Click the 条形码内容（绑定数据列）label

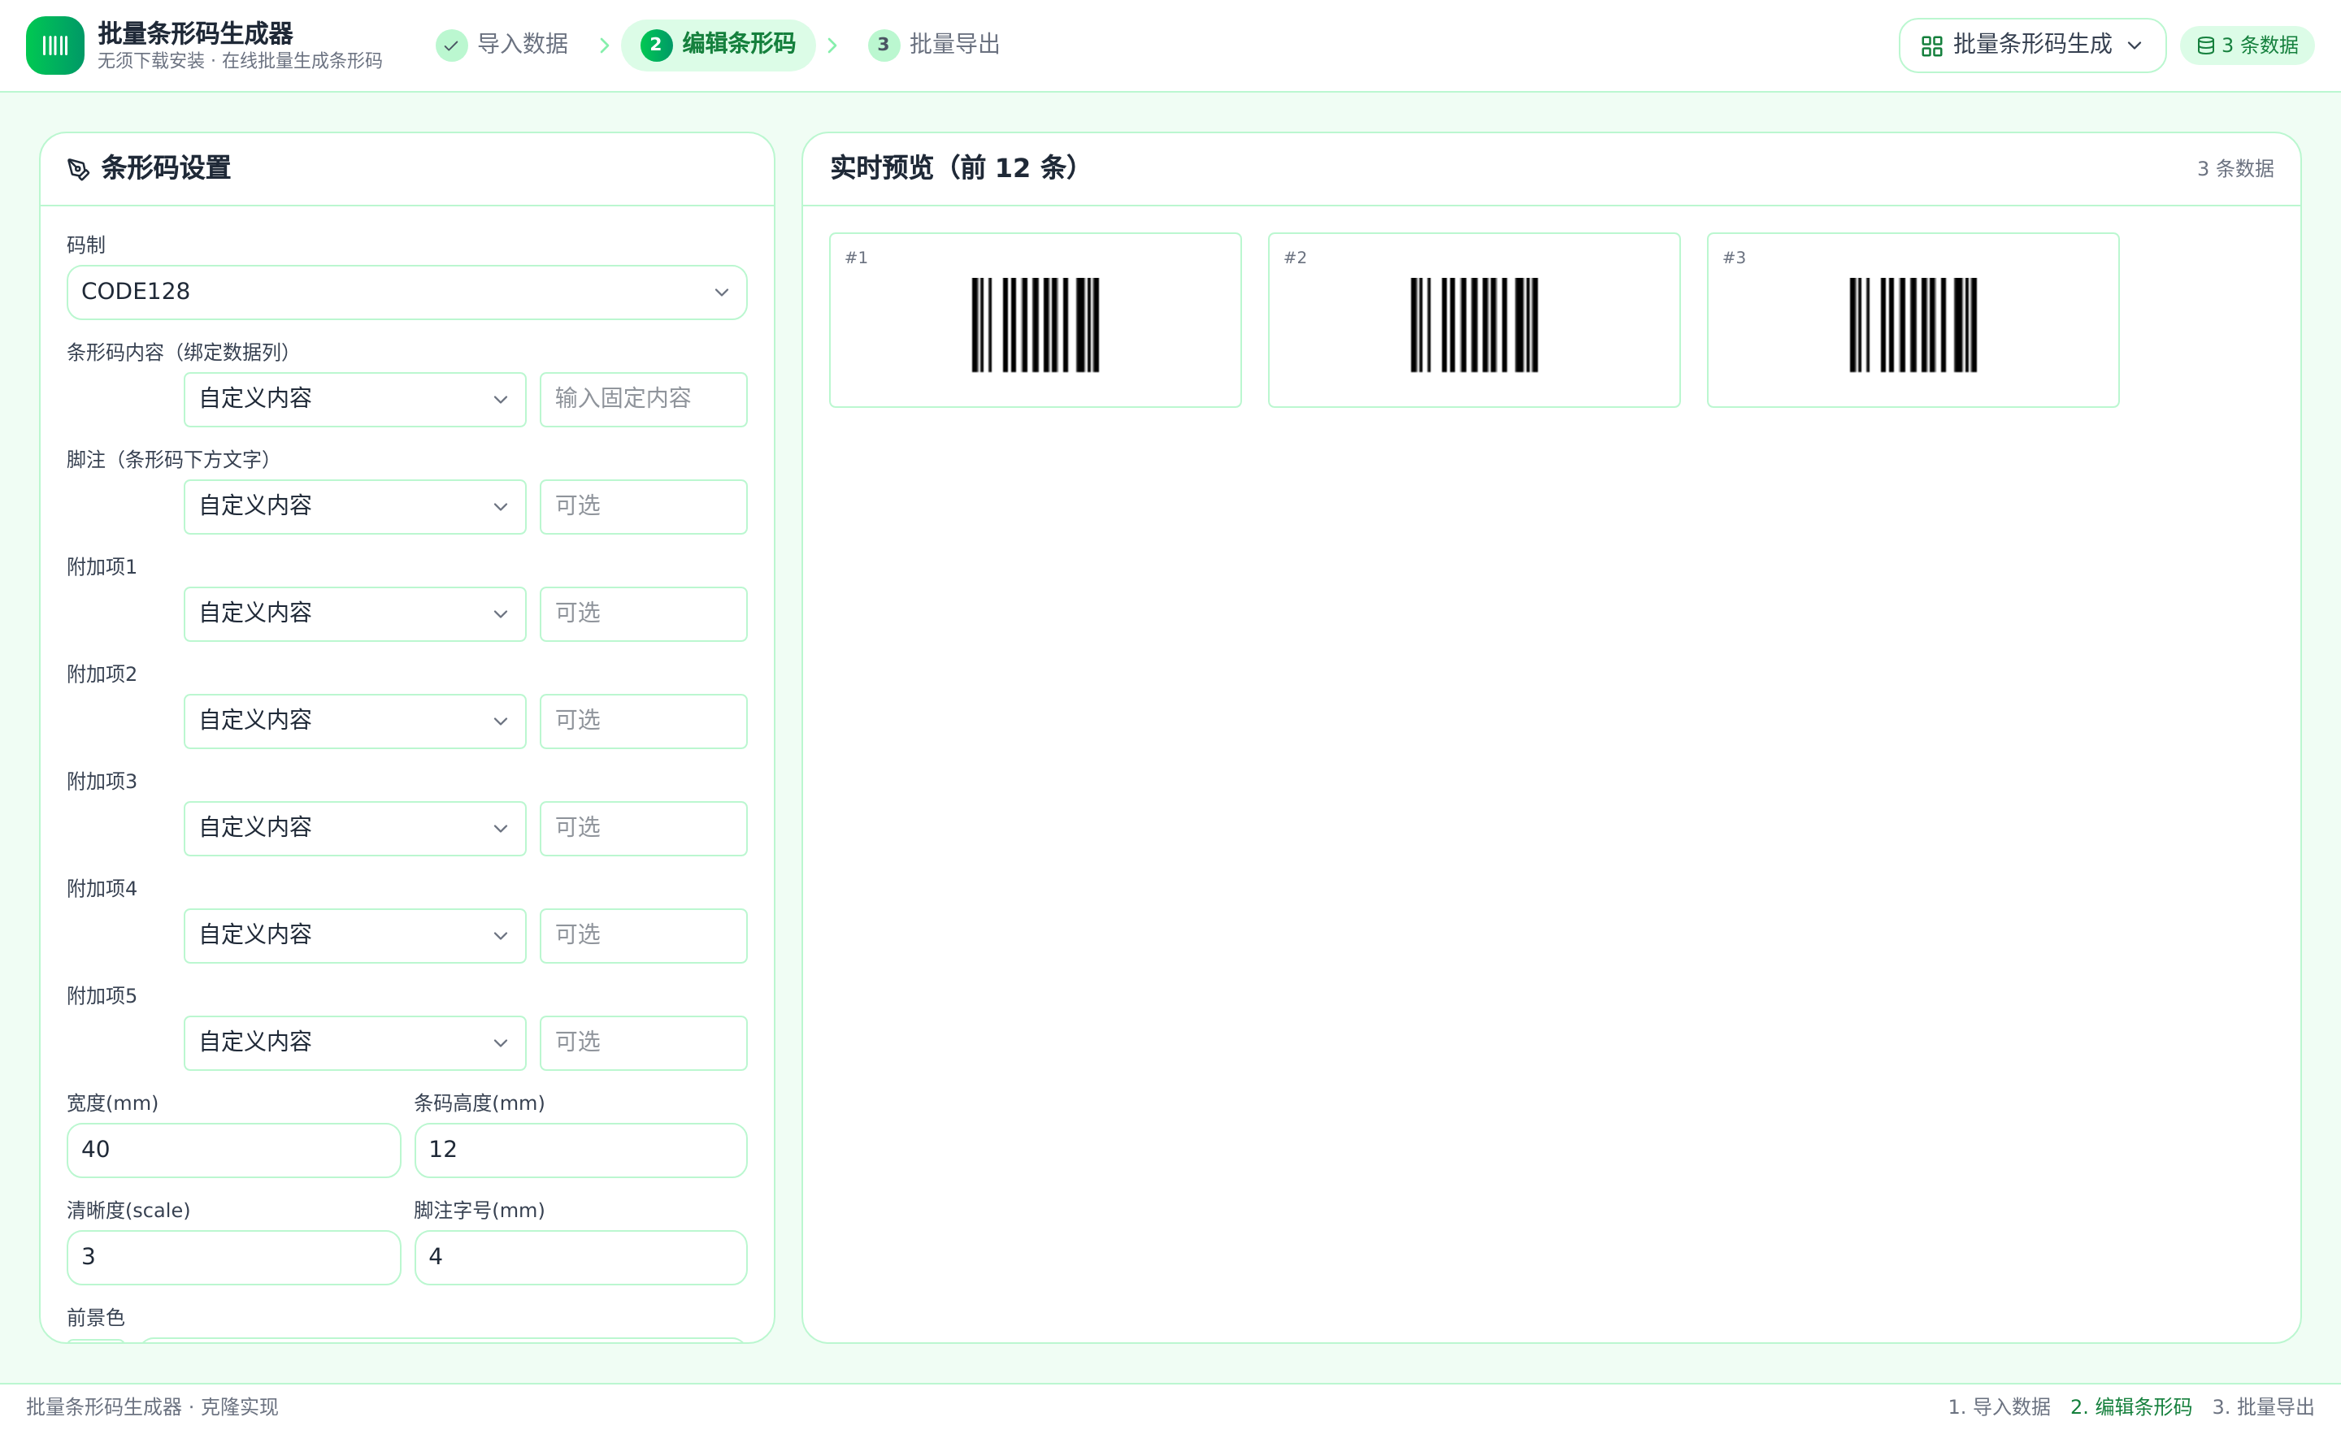pyautogui.click(x=178, y=353)
